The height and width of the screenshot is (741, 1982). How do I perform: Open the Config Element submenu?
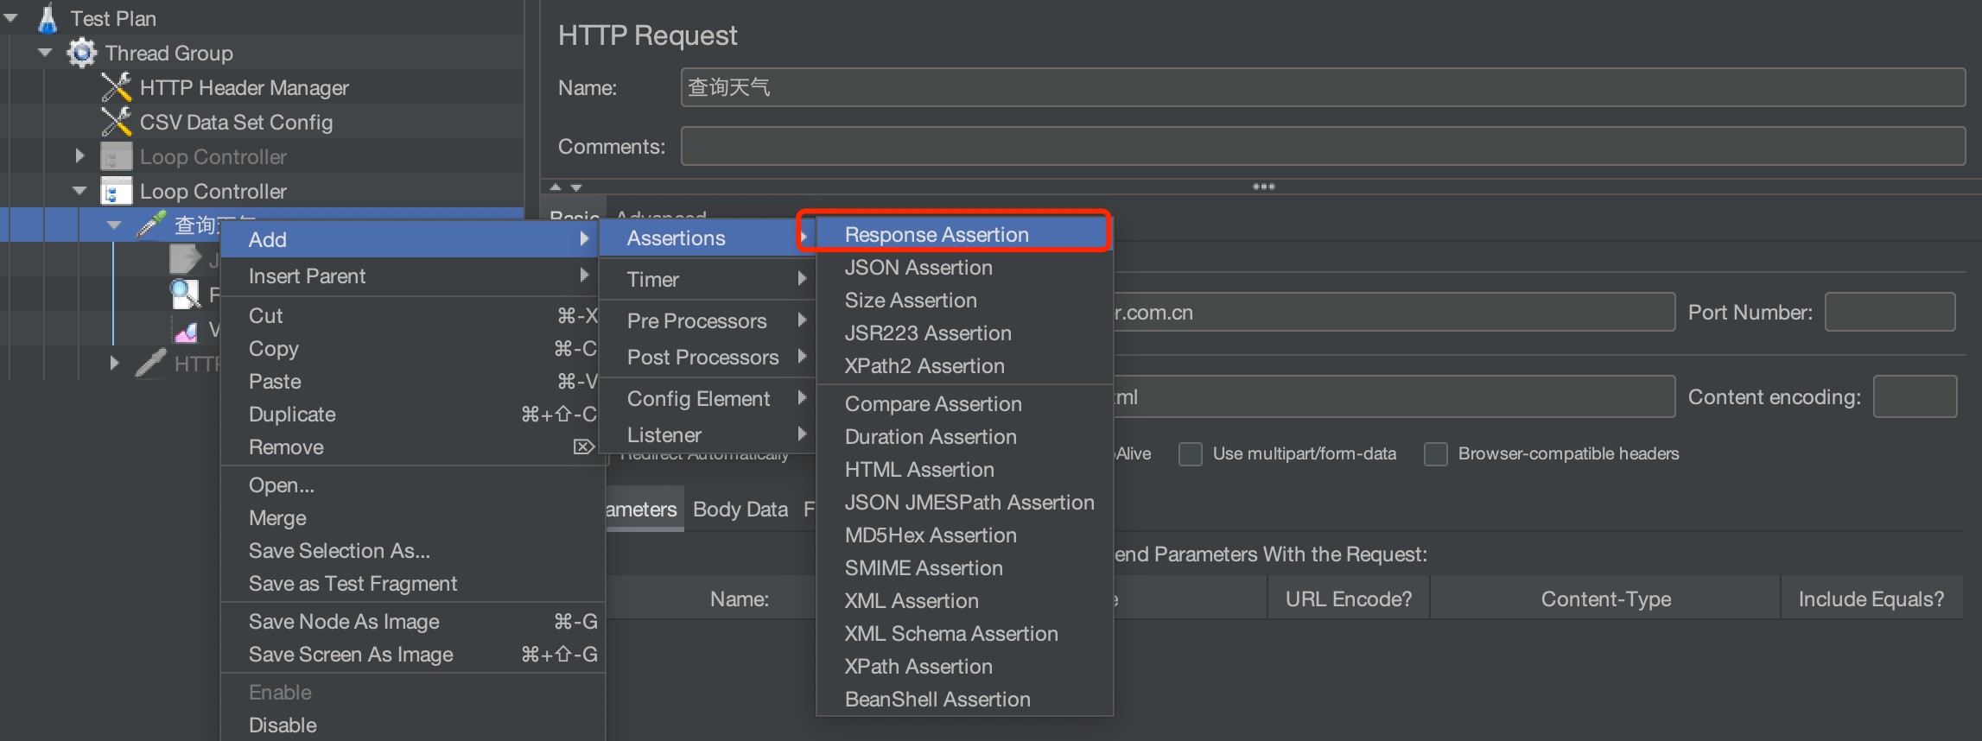(x=707, y=398)
